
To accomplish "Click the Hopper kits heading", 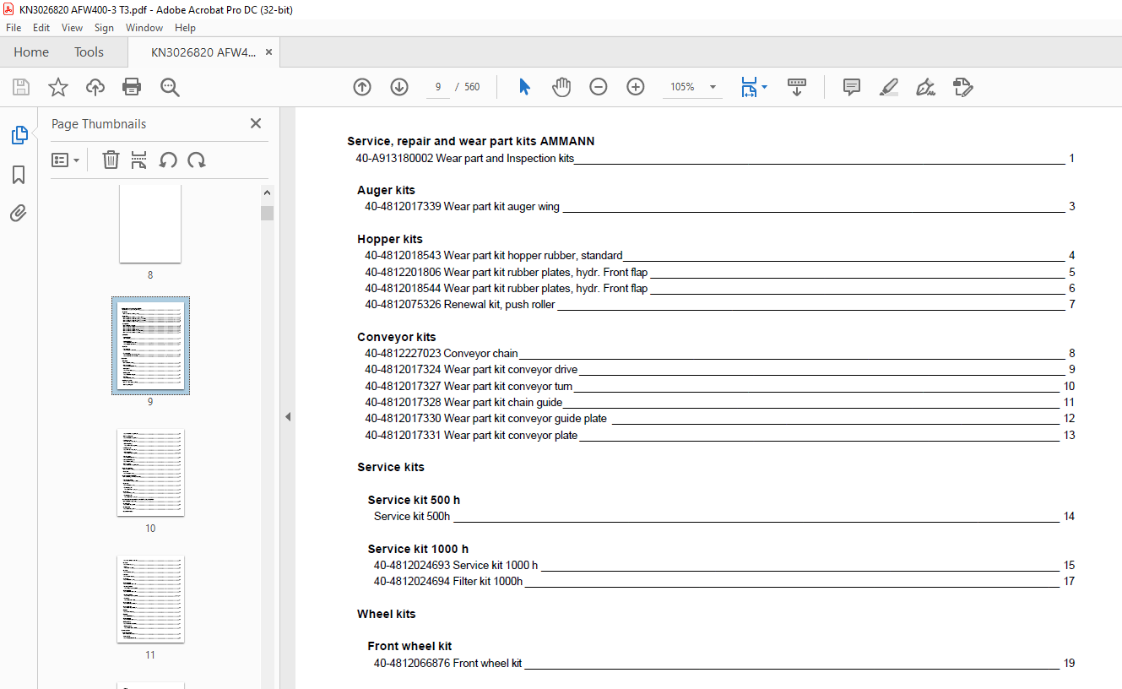I will point(390,239).
